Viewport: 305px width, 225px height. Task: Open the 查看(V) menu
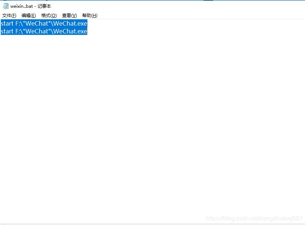tap(70, 16)
